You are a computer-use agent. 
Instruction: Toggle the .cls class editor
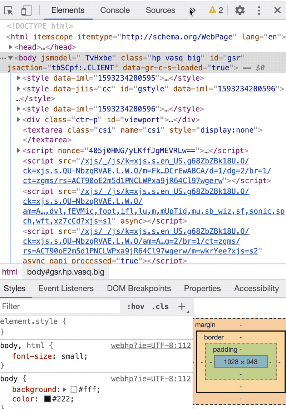(160, 306)
